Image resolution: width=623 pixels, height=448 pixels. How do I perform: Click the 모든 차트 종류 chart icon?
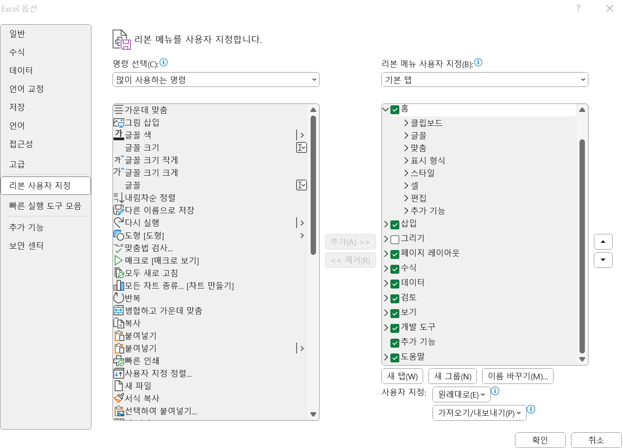click(119, 285)
